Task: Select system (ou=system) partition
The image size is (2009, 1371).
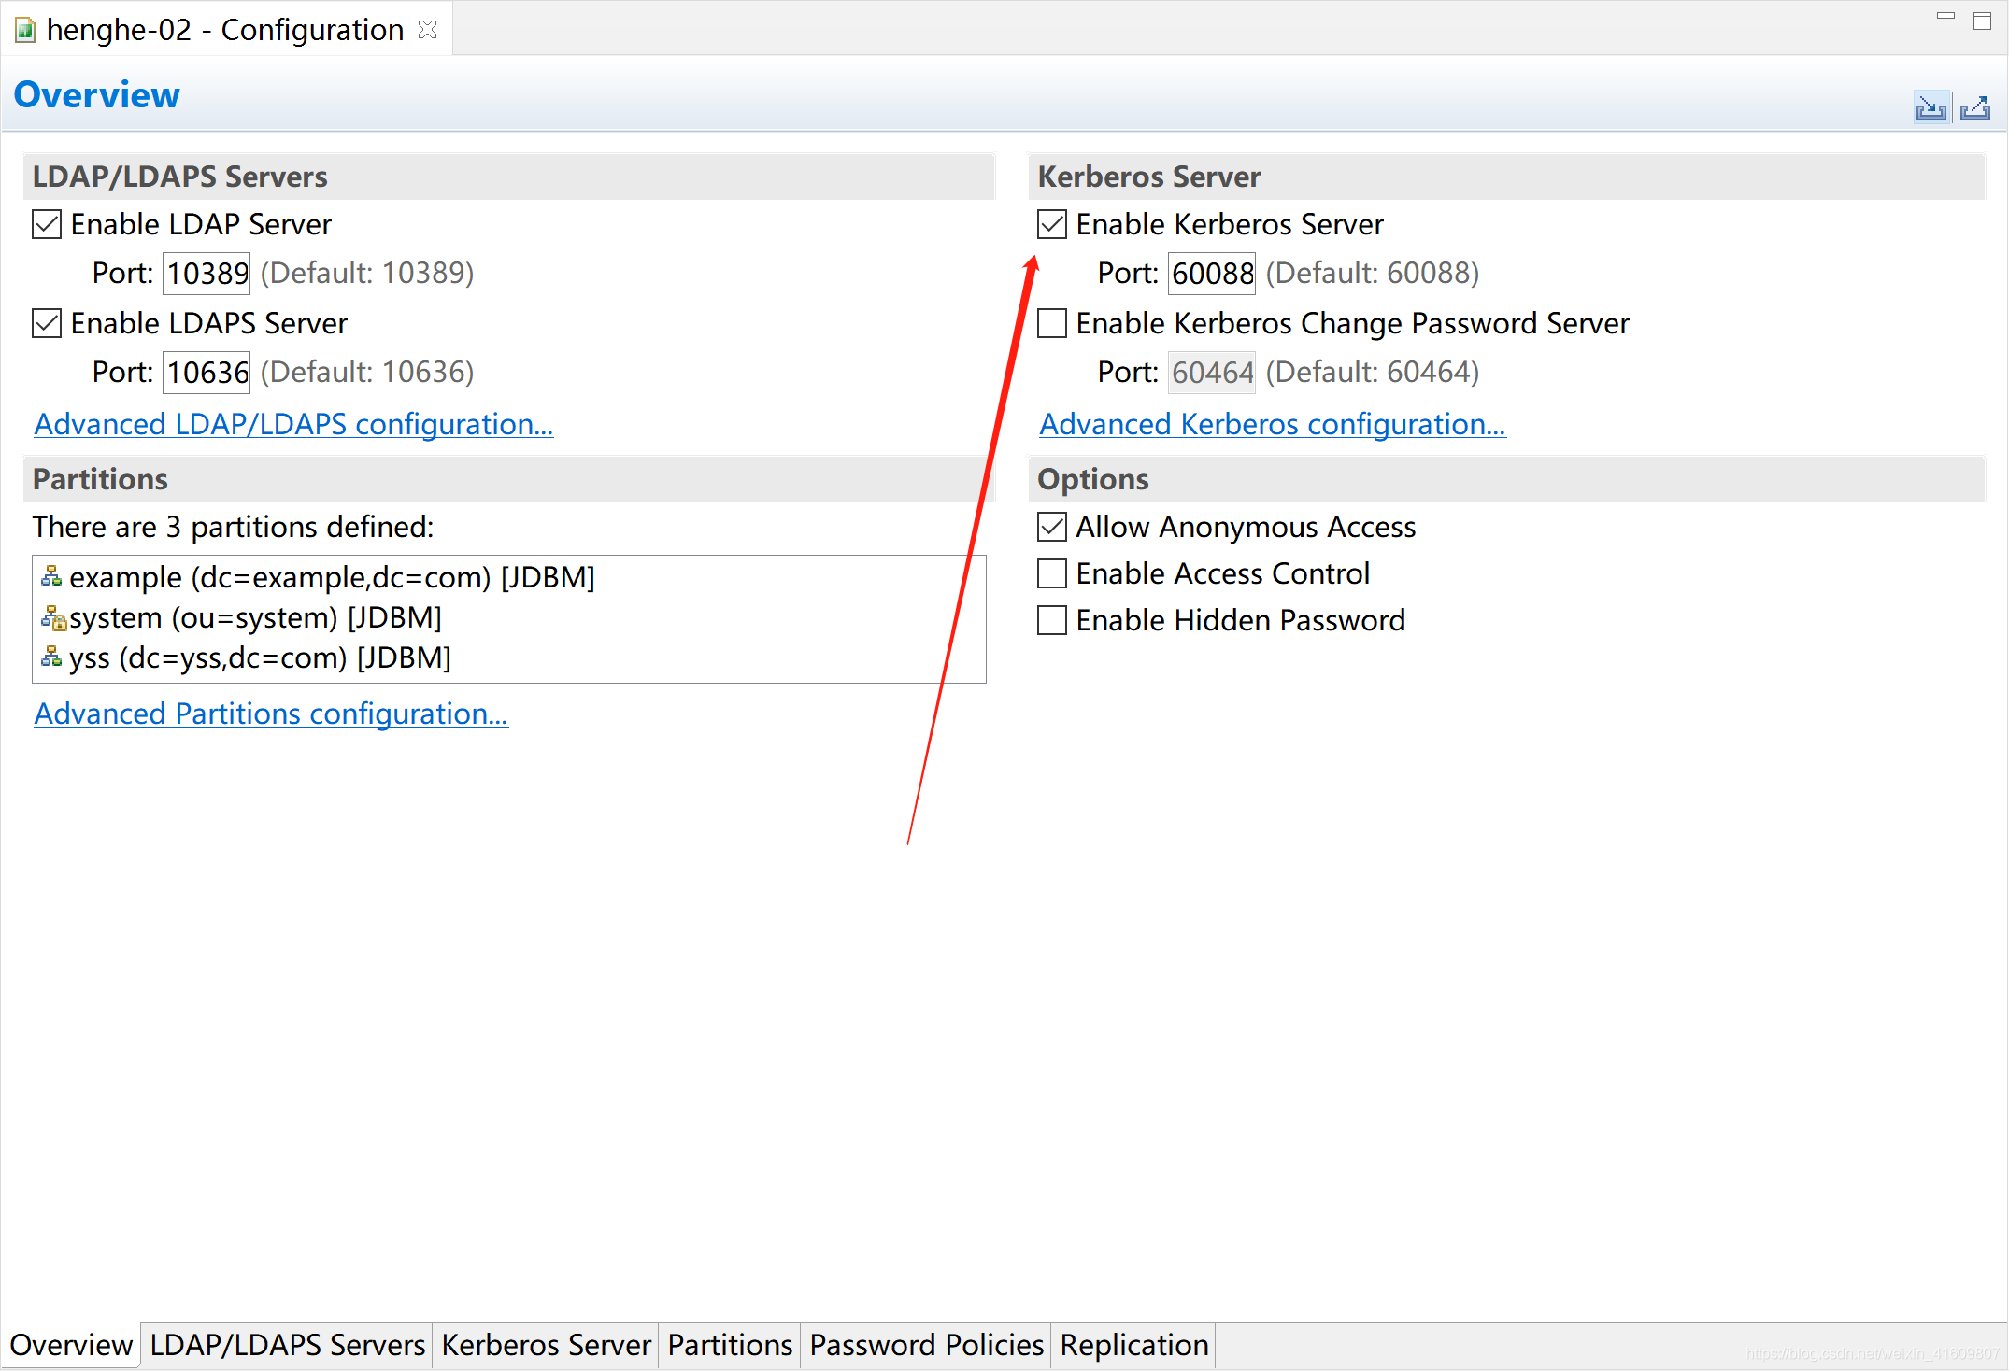Action: (509, 617)
